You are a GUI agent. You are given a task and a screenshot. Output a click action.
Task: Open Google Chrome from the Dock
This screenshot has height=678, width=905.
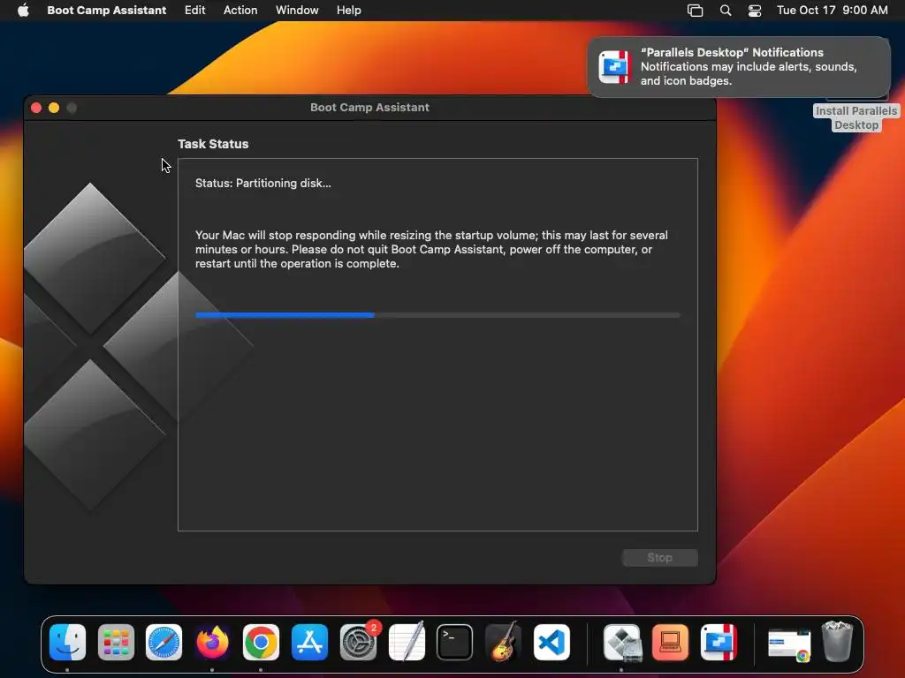click(261, 642)
